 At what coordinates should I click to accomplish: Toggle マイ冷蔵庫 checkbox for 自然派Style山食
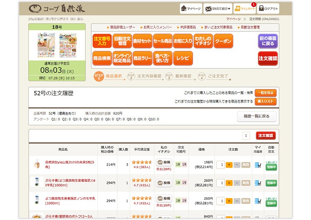(x=258, y=165)
